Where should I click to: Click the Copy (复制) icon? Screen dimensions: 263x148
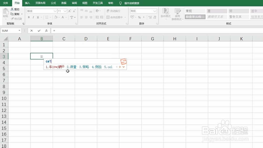click(x=12, y=14)
